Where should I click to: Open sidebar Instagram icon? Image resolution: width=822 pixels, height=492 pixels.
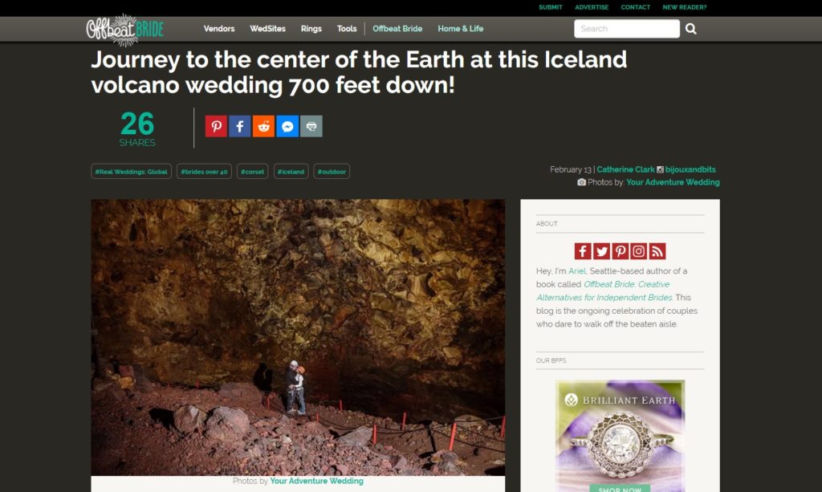(638, 251)
